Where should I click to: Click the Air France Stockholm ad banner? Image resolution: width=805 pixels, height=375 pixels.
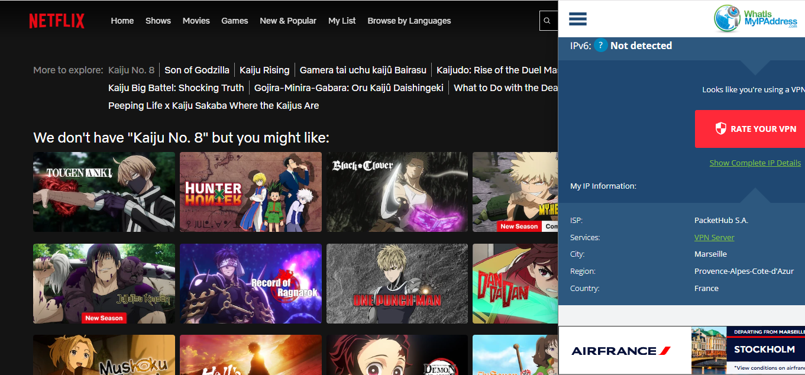point(681,350)
